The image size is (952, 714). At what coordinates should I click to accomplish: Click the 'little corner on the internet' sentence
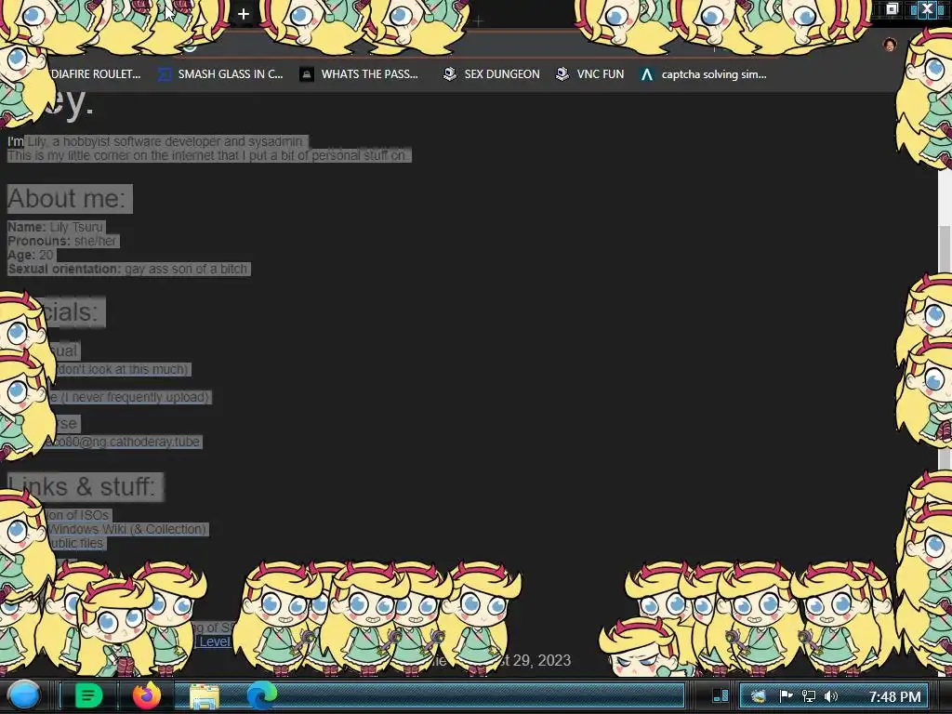tap(209, 155)
